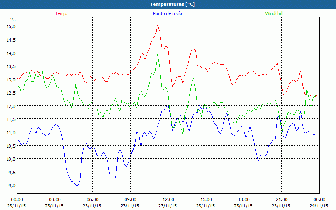
Task: Select the red 'Temp.' legend label
Action: (61, 13)
